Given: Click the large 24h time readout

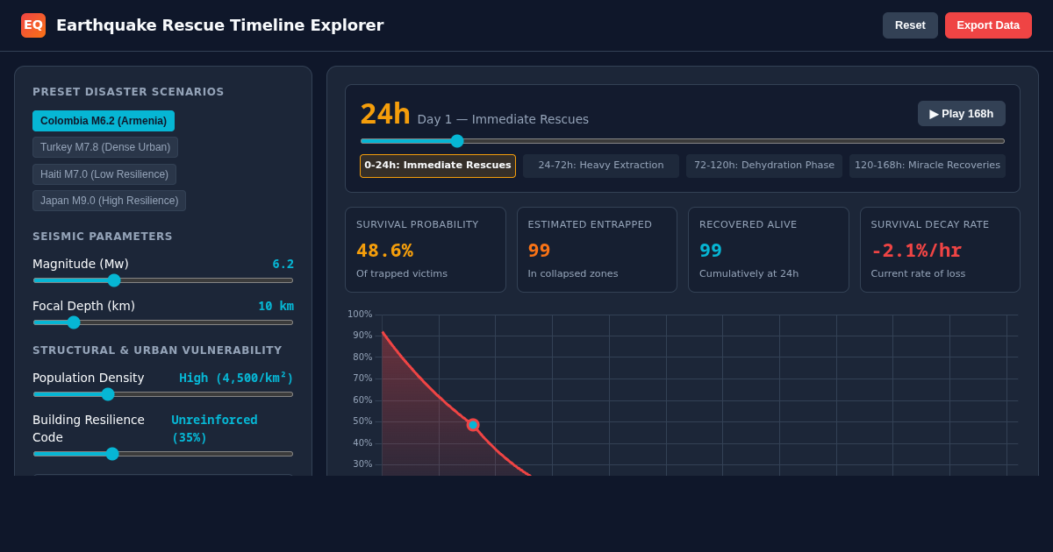Looking at the screenshot, I should [385, 114].
